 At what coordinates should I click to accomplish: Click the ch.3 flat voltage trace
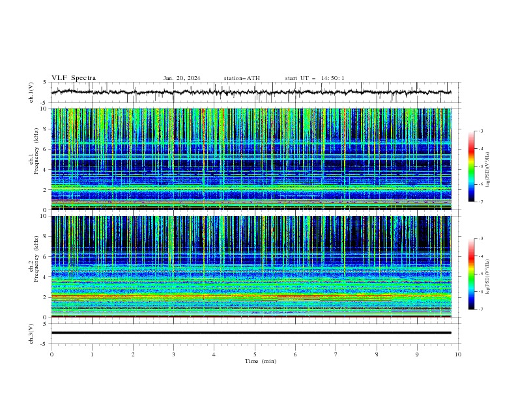[x=251, y=333]
